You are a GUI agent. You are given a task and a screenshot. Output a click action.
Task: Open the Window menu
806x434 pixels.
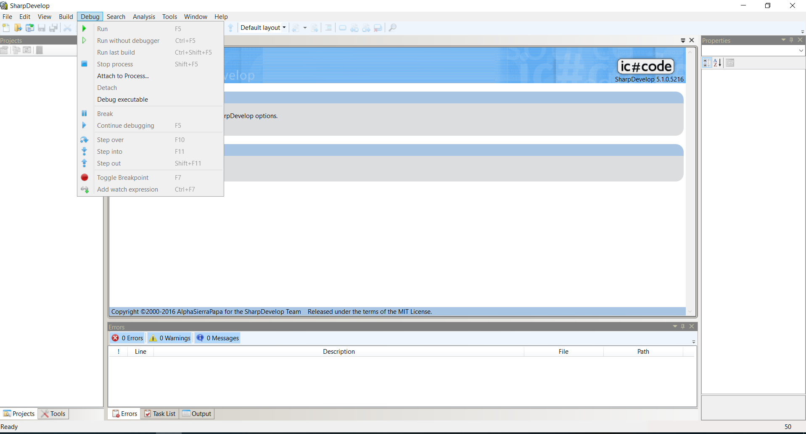tap(196, 16)
